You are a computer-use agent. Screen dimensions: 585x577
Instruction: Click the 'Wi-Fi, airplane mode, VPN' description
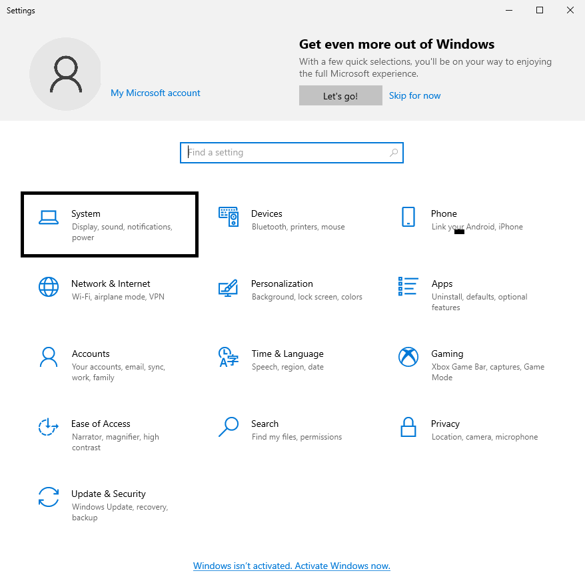pyautogui.click(x=118, y=297)
